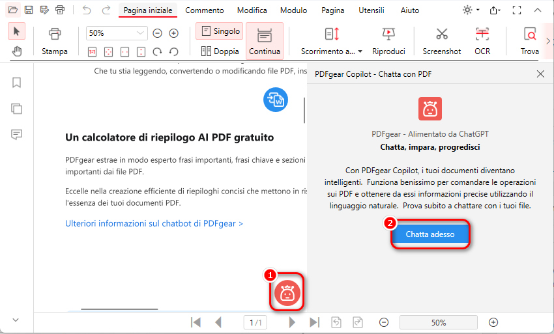The height and width of the screenshot is (334, 554).
Task: Enter full screen mode
Action: (517, 10)
